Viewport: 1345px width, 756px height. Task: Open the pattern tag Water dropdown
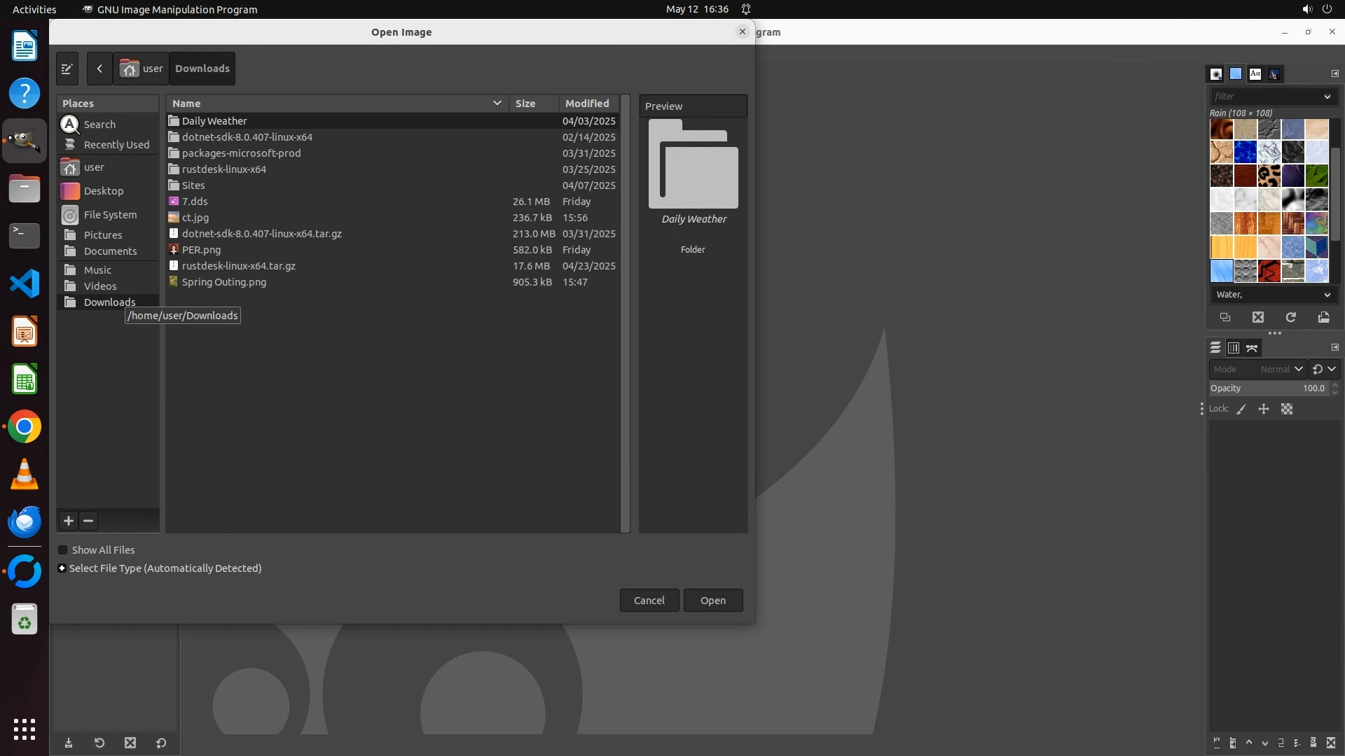click(x=1272, y=295)
